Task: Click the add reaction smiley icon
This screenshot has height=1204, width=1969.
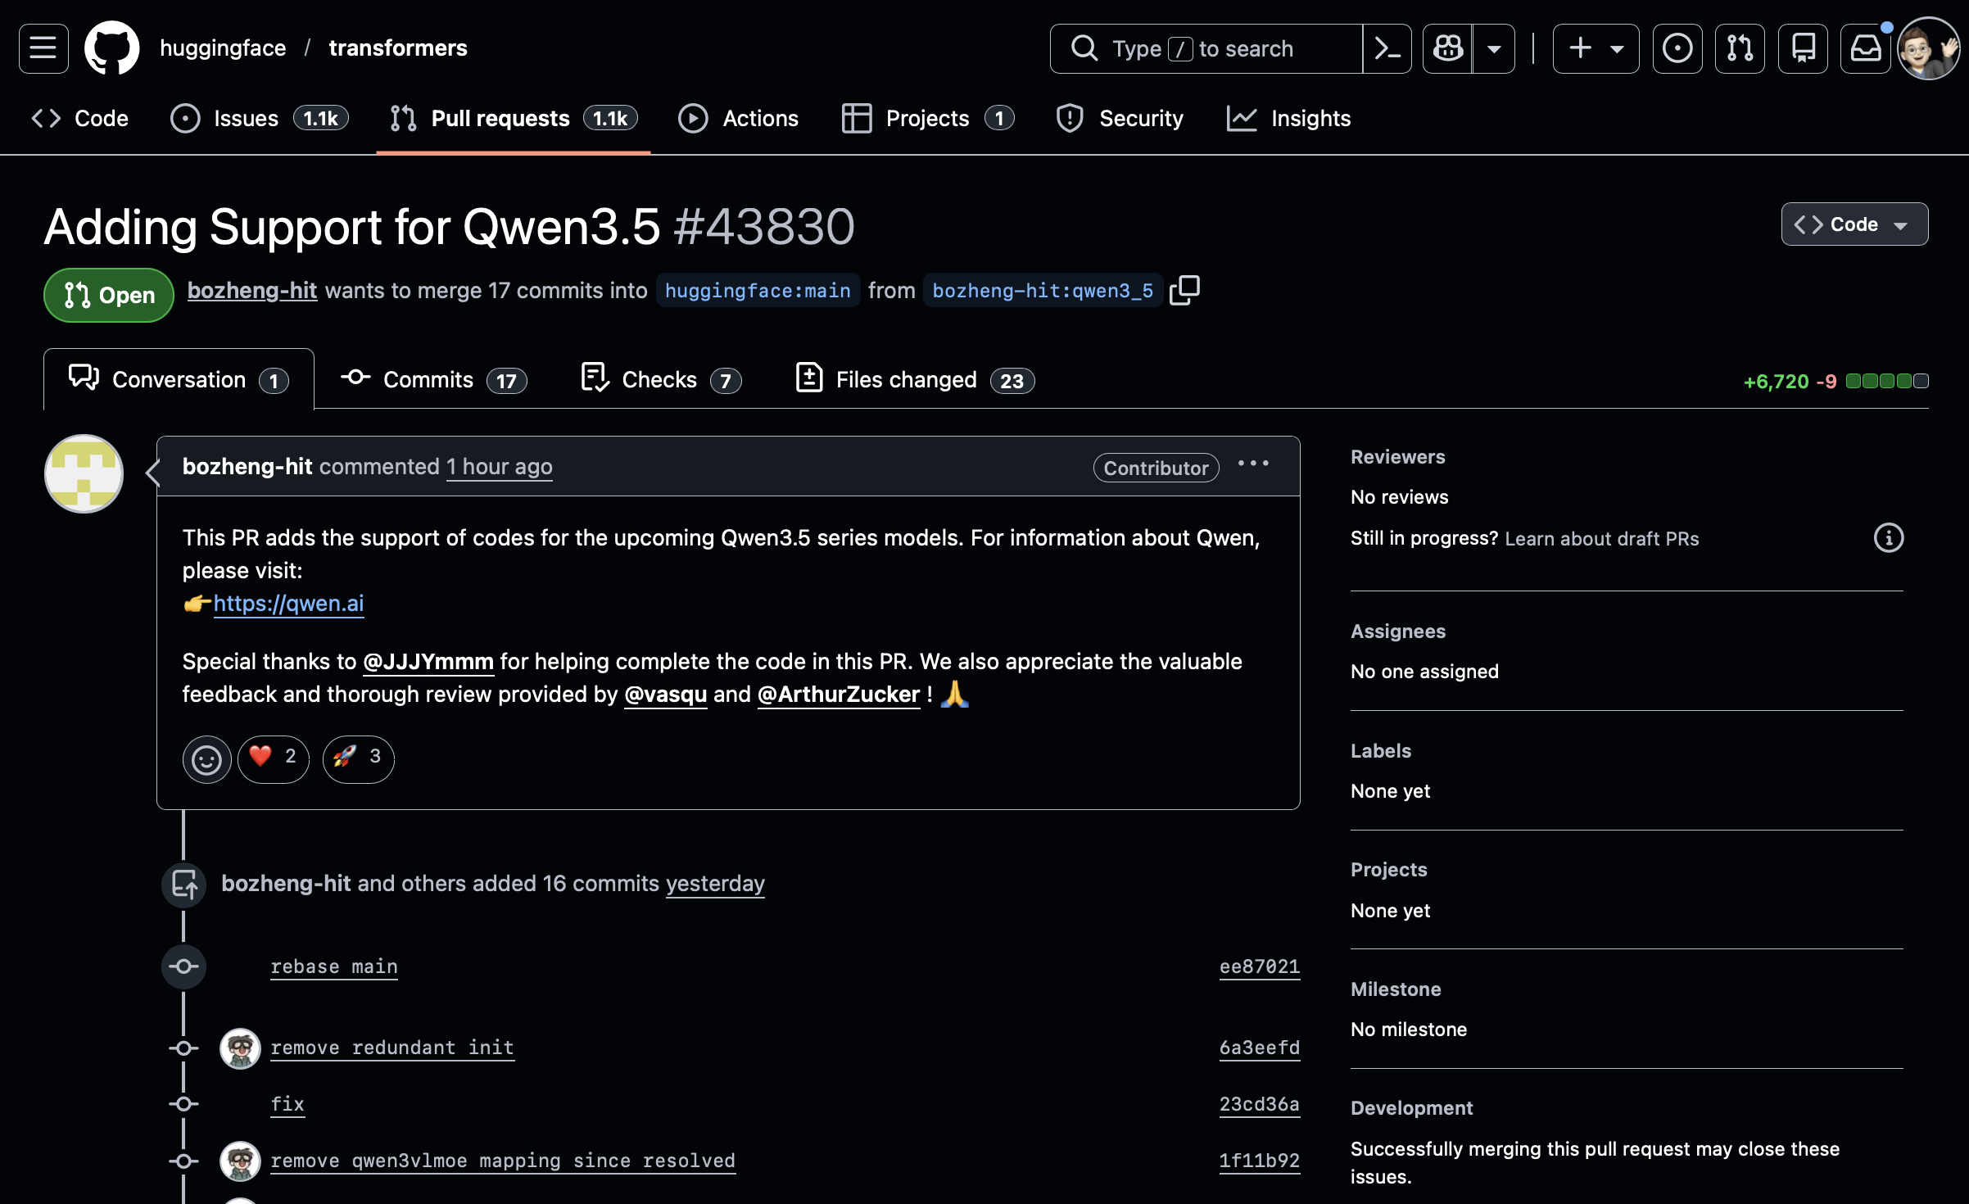Action: 206,759
